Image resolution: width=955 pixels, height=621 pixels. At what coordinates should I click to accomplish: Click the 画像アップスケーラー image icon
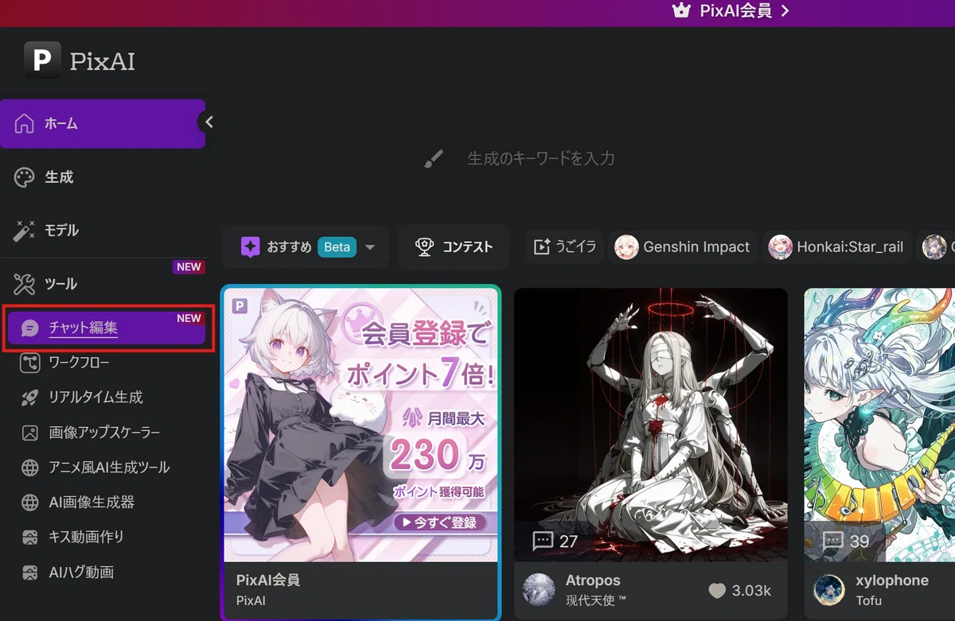click(30, 433)
